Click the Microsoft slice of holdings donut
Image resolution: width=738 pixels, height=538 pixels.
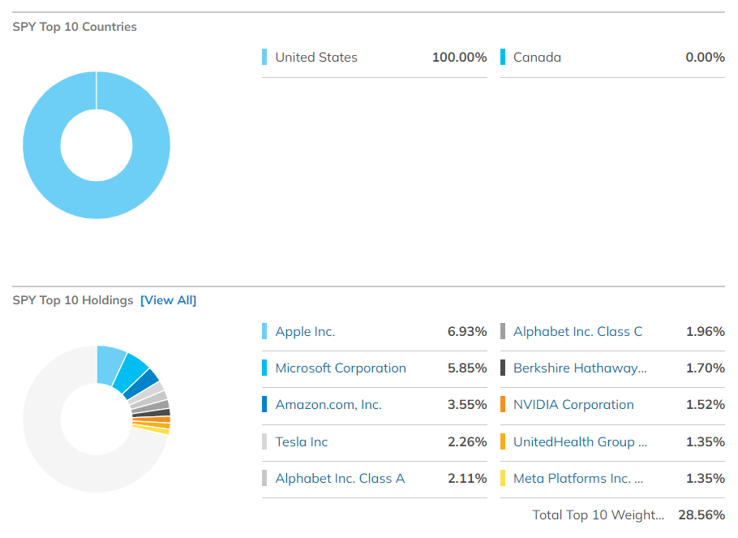(x=131, y=372)
